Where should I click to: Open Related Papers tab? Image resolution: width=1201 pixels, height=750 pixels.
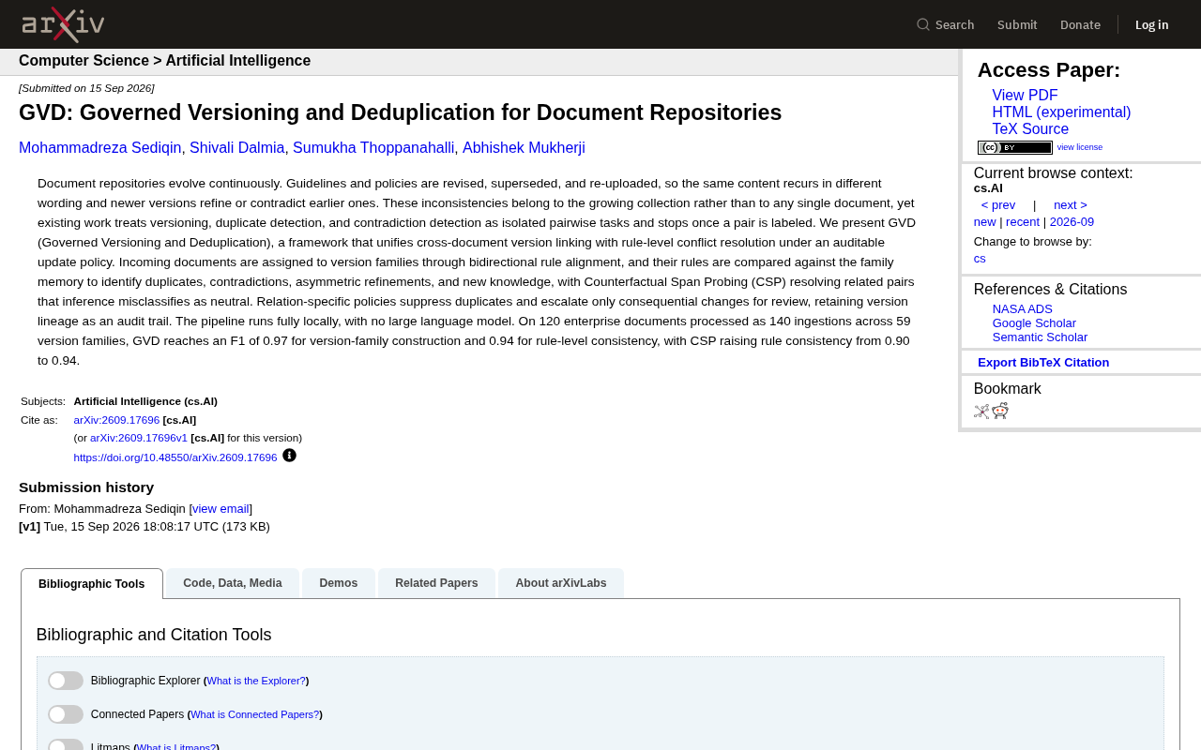pyautogui.click(x=436, y=583)
